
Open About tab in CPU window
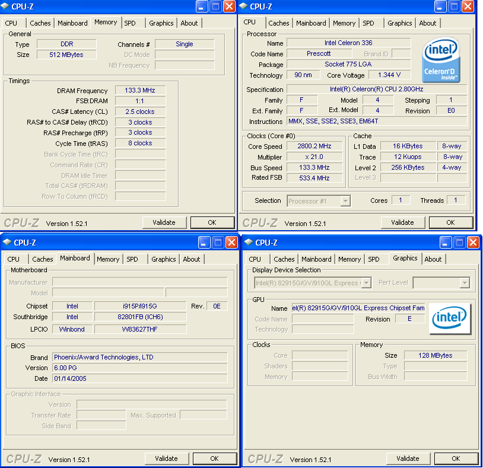point(428,23)
